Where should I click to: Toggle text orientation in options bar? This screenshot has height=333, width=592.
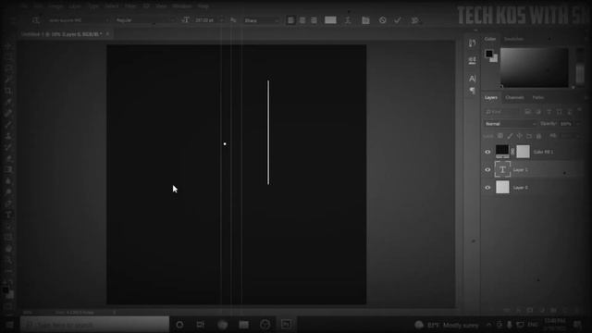pyautogui.click(x=36, y=20)
